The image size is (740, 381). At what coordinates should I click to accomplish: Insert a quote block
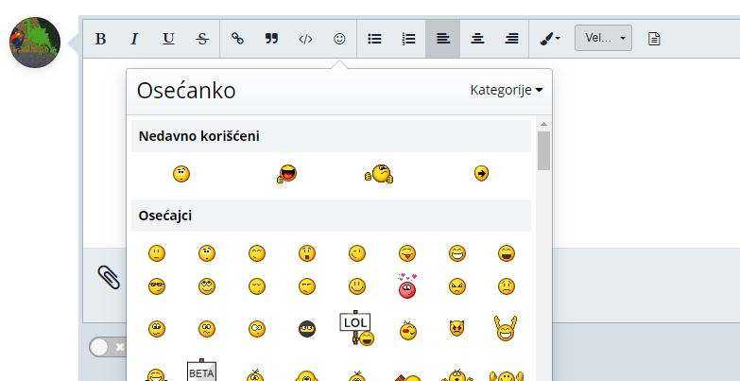[x=271, y=39]
